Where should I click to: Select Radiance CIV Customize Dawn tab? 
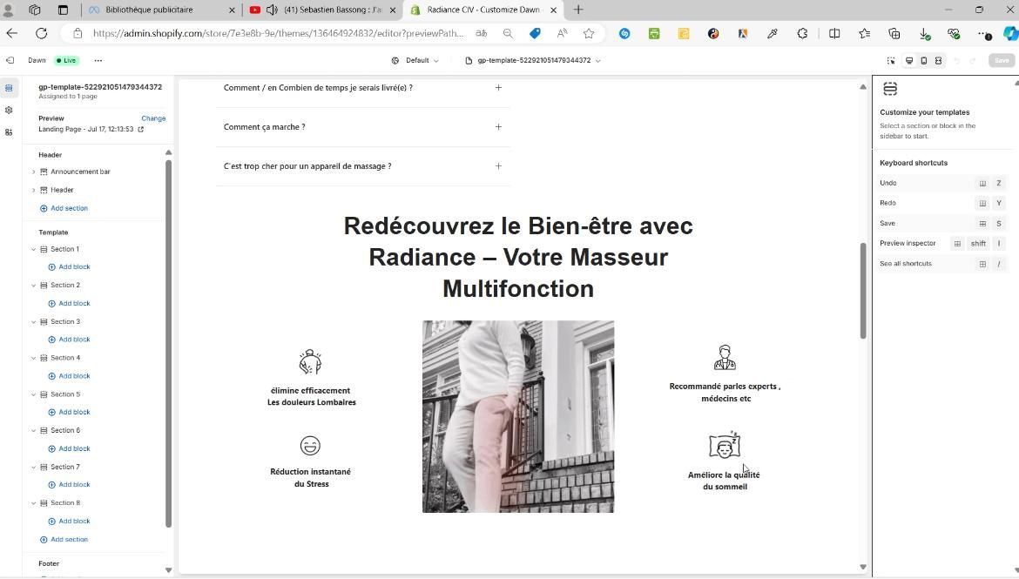(483, 10)
